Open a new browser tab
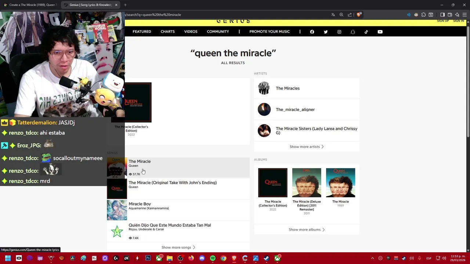The width and height of the screenshot is (470, 264). (125, 5)
